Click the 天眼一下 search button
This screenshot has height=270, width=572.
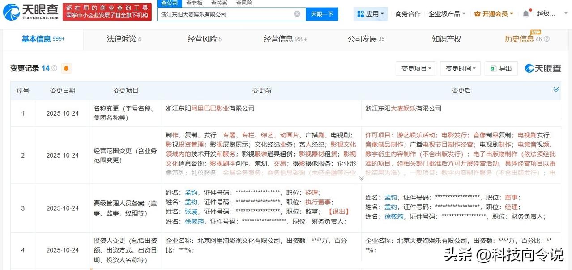pos(322,14)
